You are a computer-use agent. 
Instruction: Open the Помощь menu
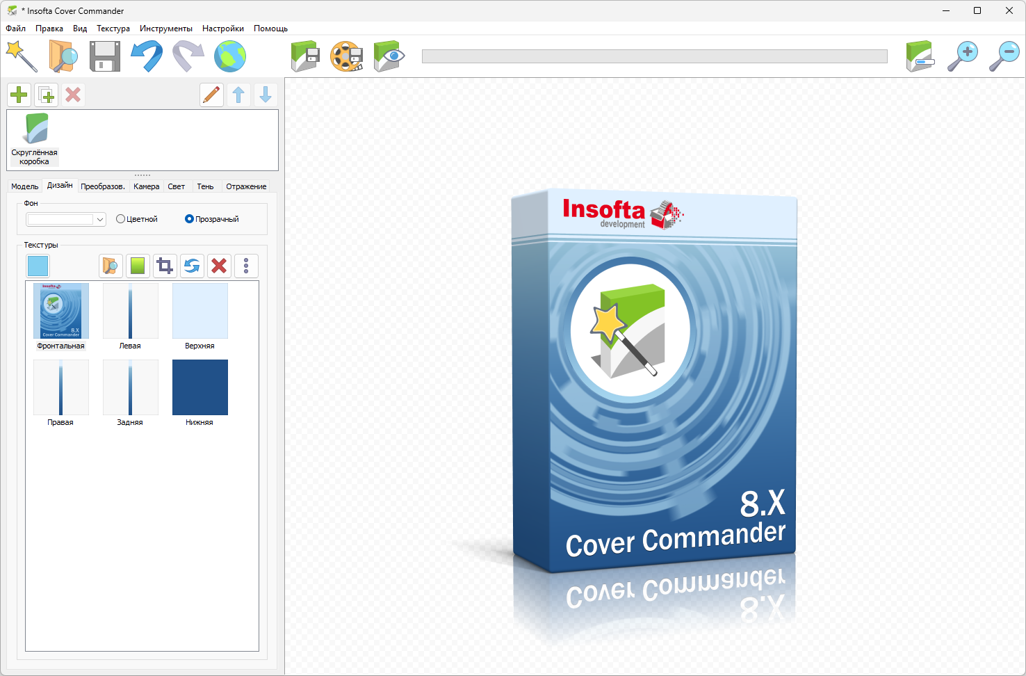270,29
